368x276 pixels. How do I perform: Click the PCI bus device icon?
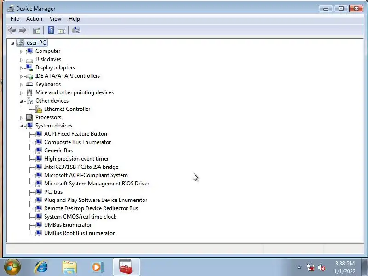click(x=38, y=192)
